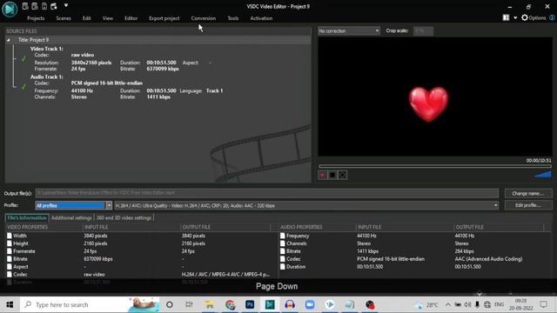Open the Edit menu
557x313 pixels.
(x=87, y=18)
